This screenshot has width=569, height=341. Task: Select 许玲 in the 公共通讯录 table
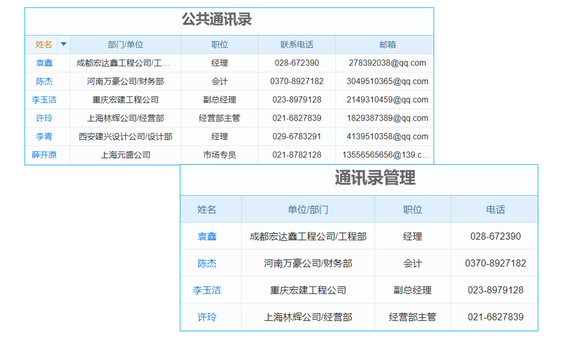click(44, 118)
